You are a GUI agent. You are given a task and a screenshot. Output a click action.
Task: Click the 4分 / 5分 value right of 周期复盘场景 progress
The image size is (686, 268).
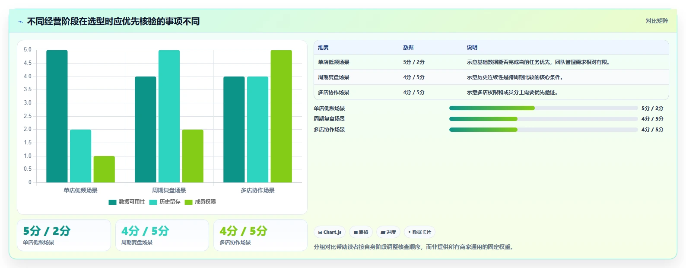(x=652, y=119)
